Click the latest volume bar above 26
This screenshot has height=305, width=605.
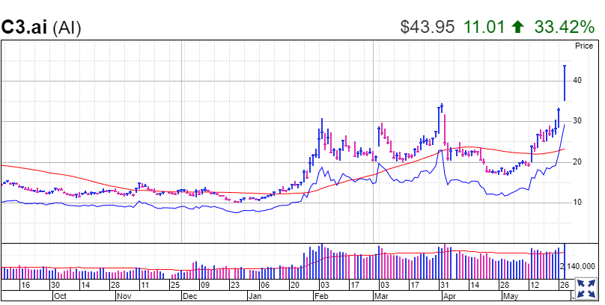pos(565,261)
